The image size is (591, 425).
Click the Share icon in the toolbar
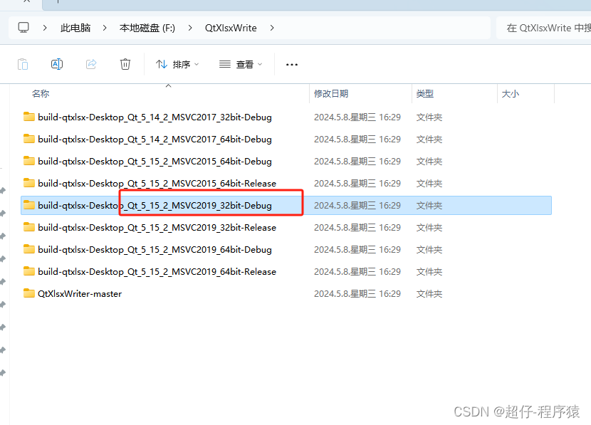pos(91,64)
